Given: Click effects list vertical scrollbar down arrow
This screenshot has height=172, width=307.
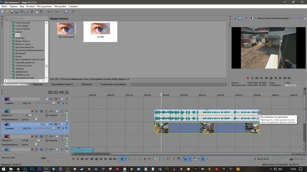Looking at the screenshot, I should 47,77.
